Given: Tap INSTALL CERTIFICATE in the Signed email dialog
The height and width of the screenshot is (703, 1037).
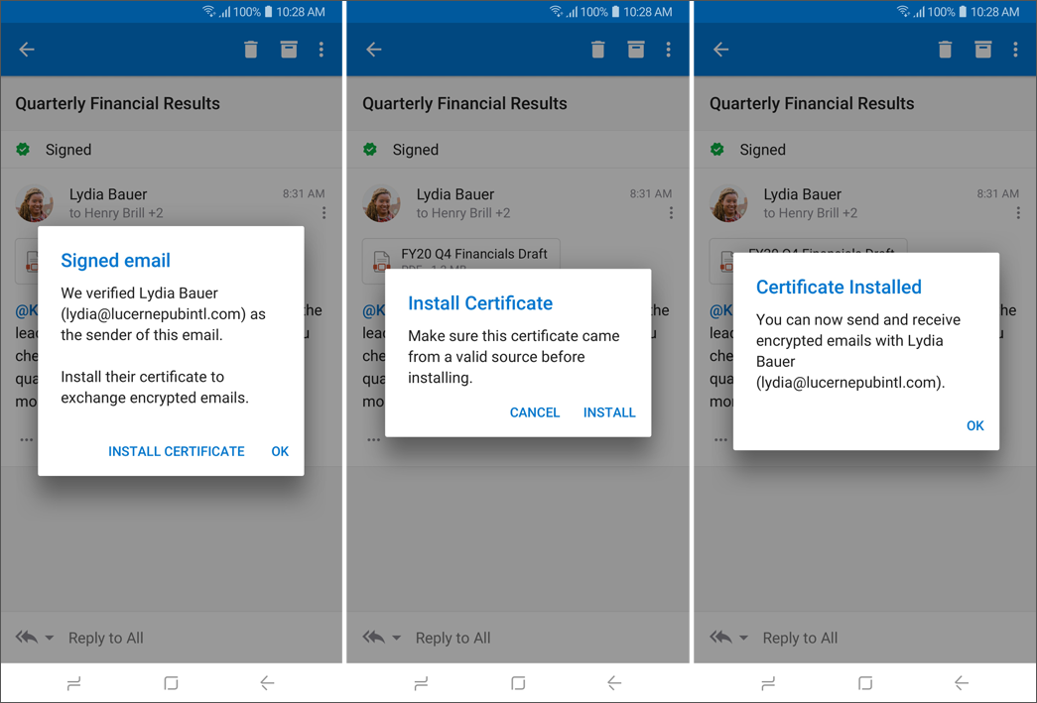Looking at the screenshot, I should pos(176,451).
